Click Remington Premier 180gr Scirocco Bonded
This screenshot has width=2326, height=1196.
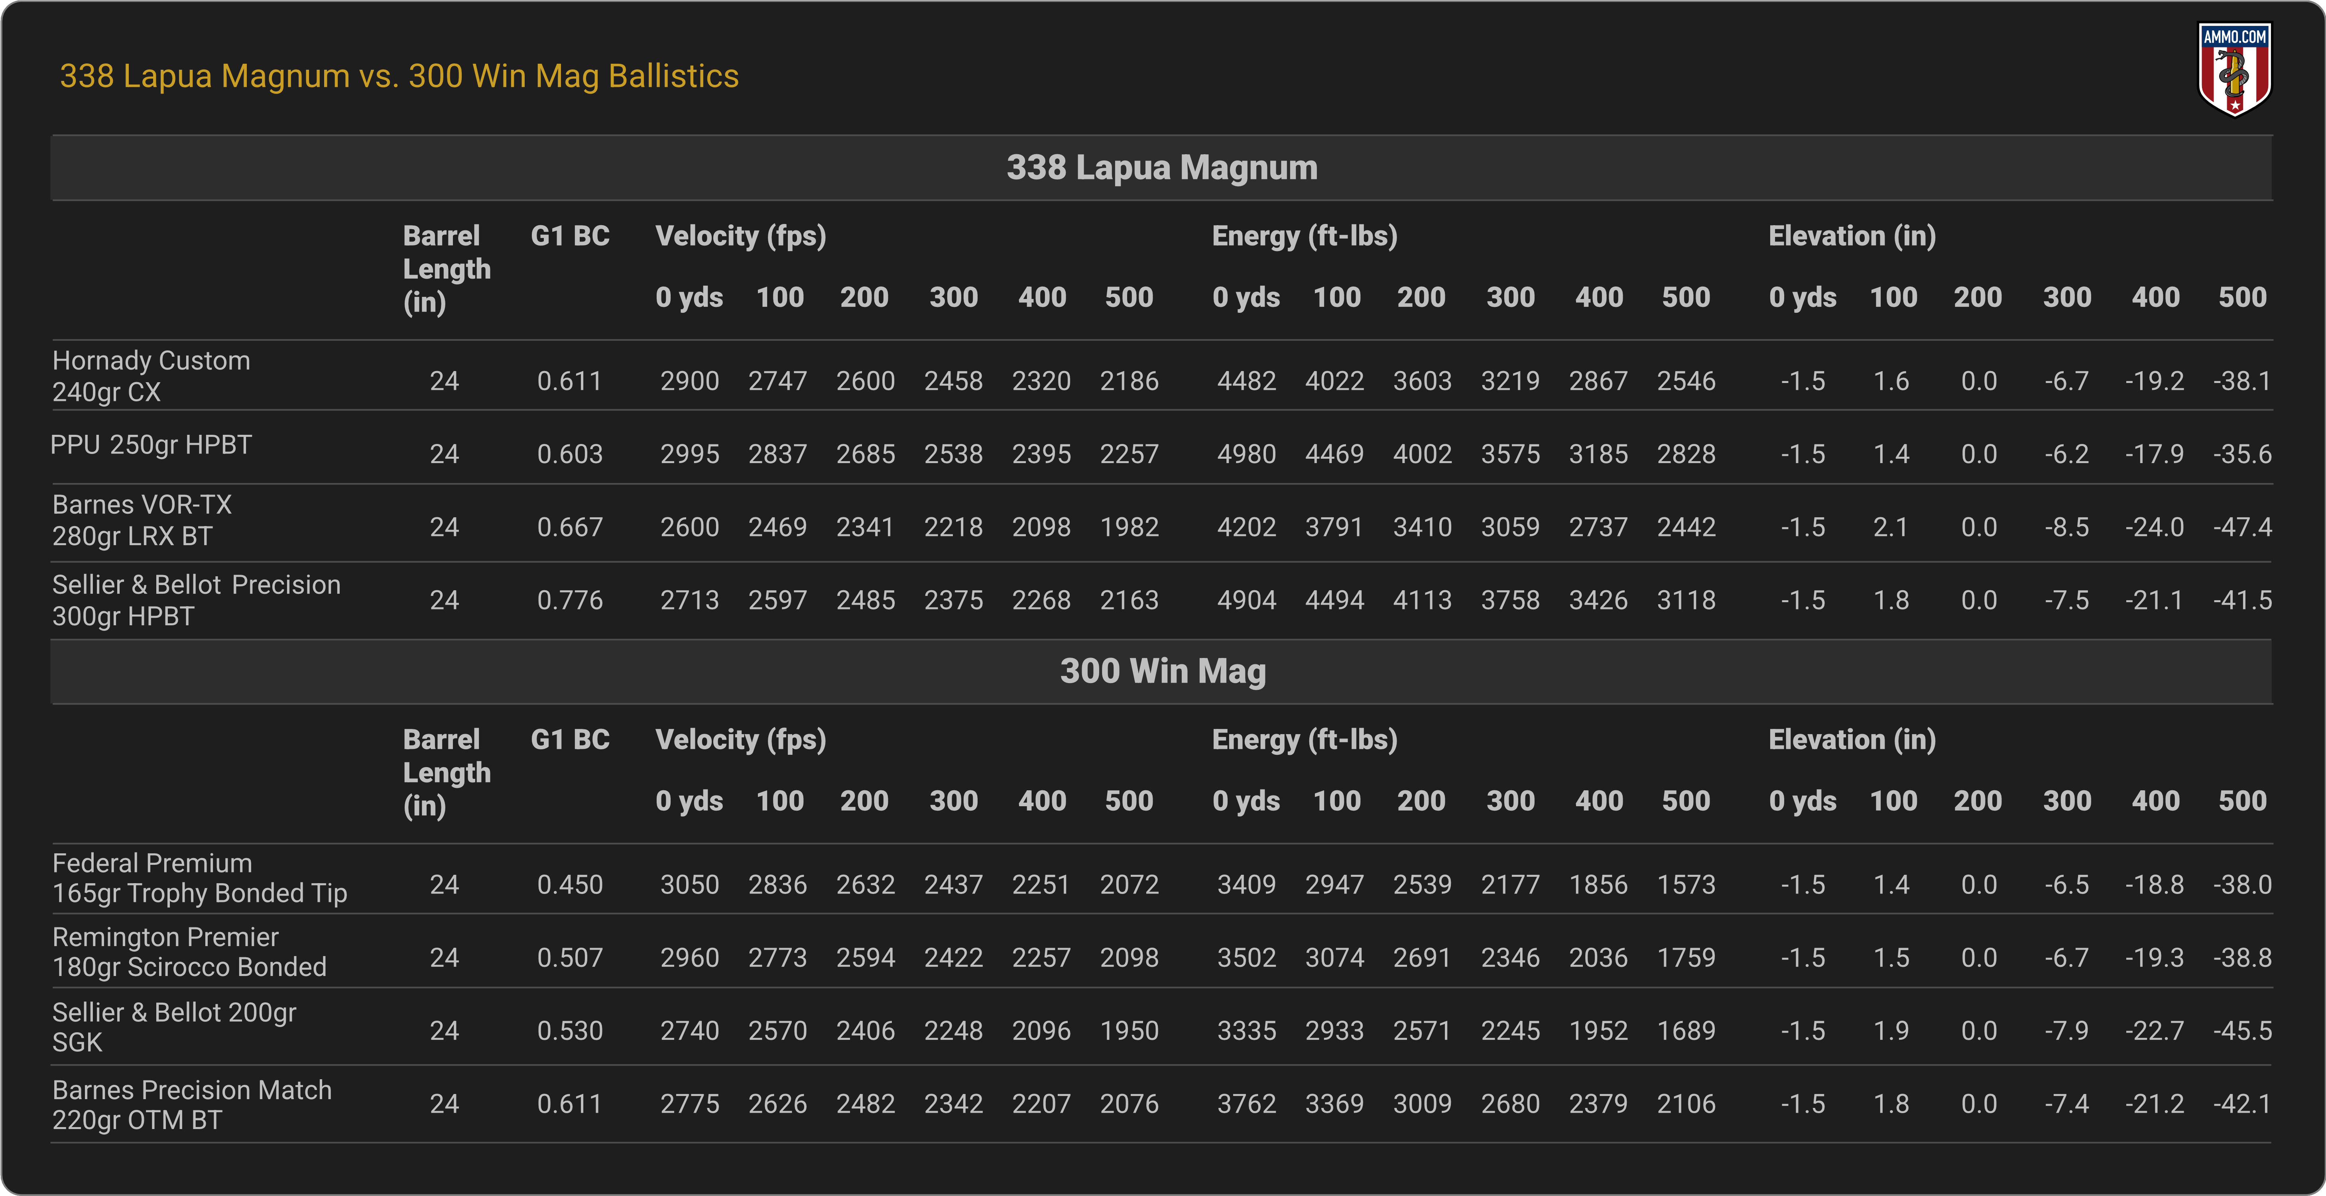tap(190, 952)
